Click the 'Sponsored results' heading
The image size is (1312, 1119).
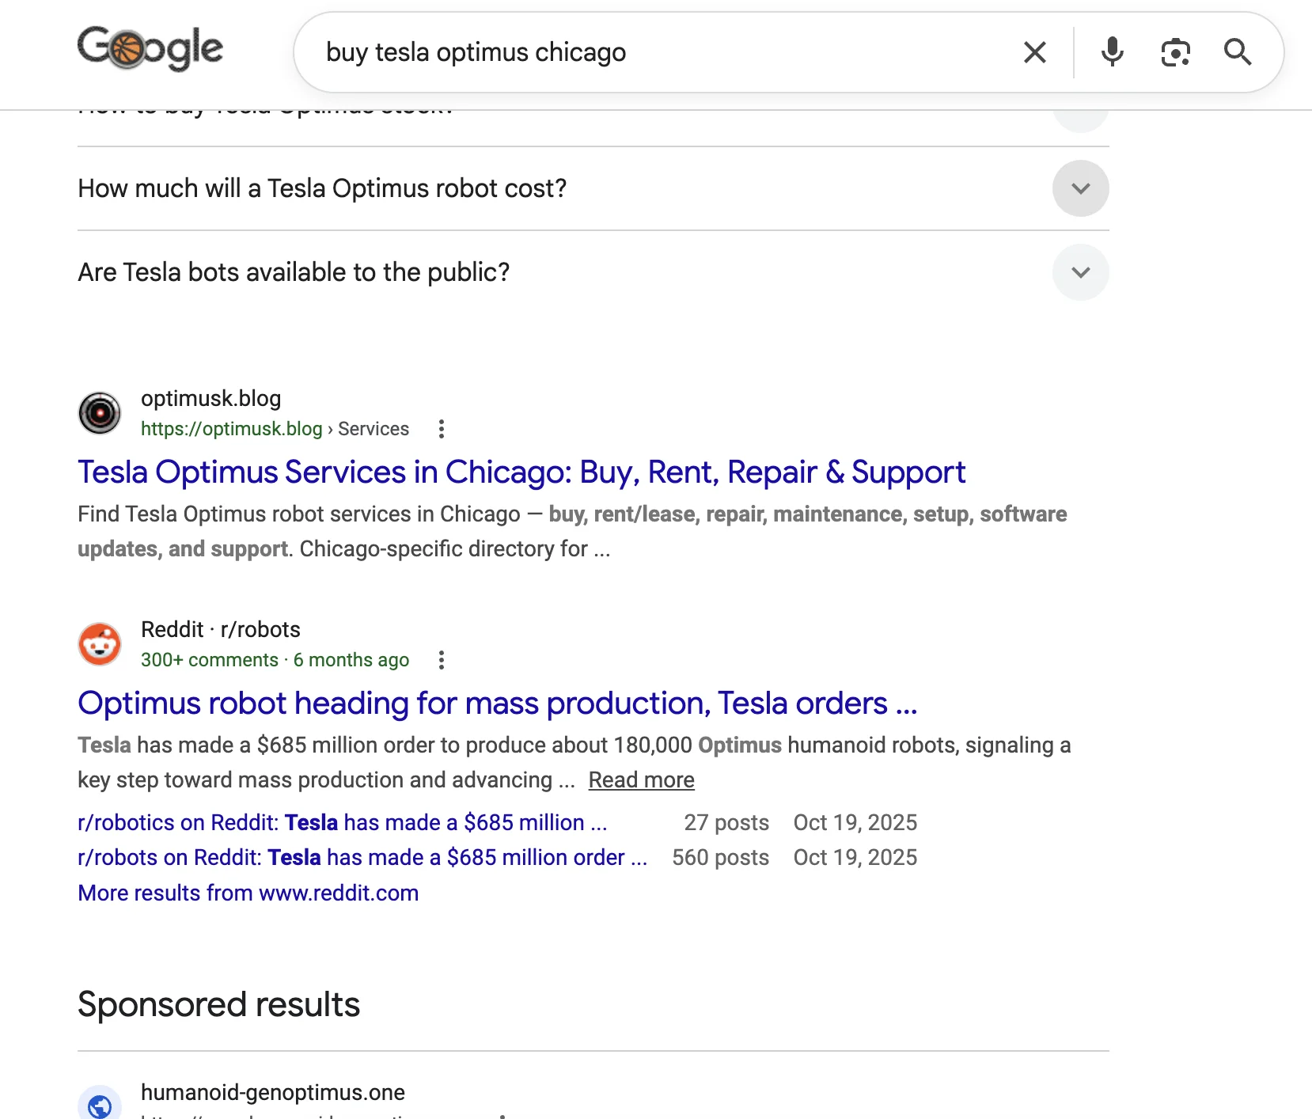219,1005
